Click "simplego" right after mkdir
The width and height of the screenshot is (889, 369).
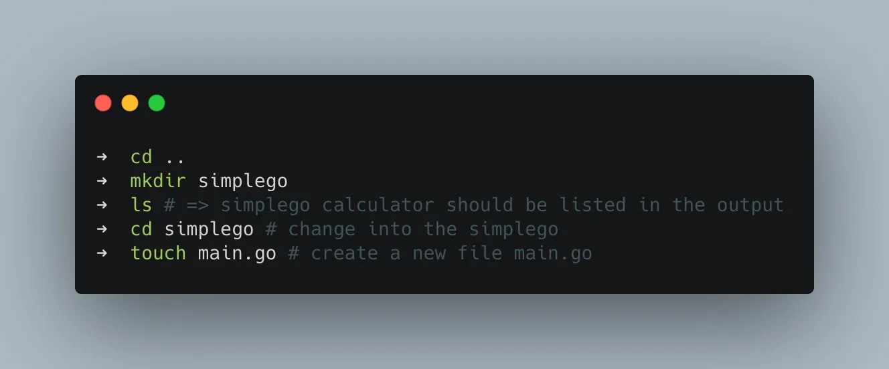click(x=242, y=181)
